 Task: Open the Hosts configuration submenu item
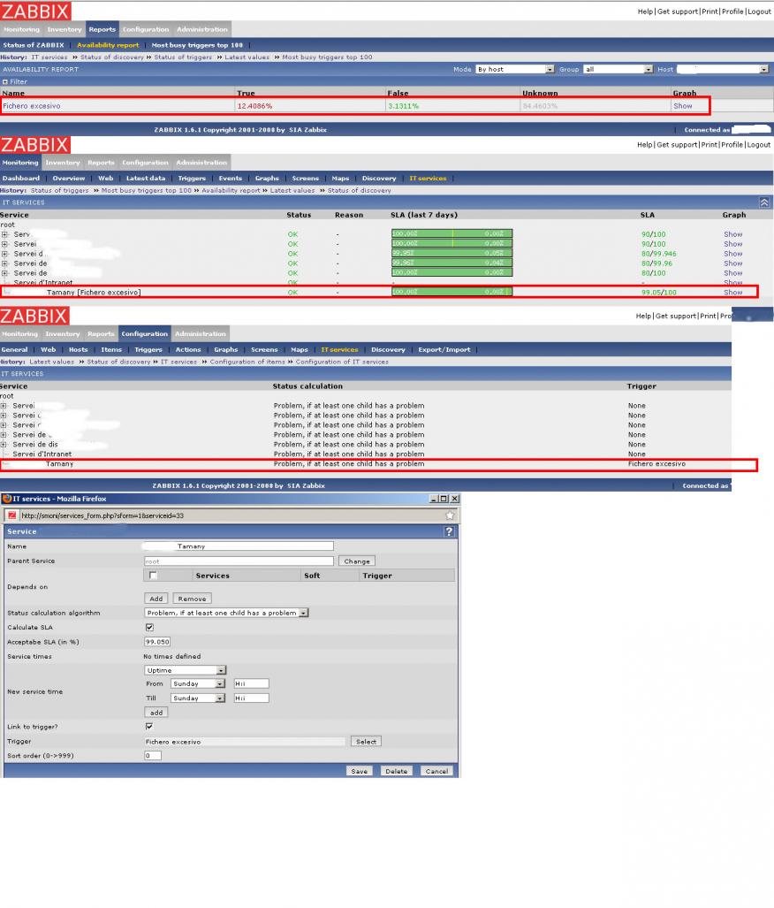click(x=78, y=350)
